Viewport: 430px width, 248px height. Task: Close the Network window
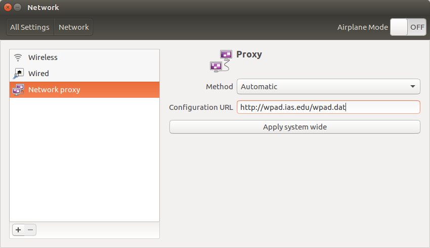(8, 8)
